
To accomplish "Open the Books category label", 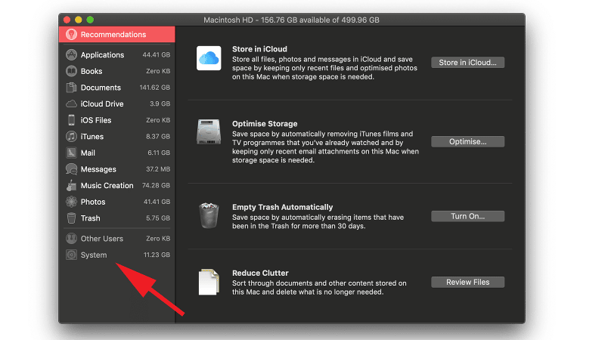I will (x=92, y=71).
